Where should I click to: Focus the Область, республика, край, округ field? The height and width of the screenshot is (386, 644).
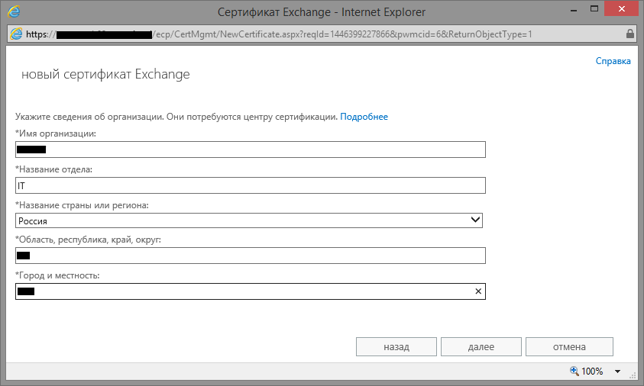(x=251, y=256)
